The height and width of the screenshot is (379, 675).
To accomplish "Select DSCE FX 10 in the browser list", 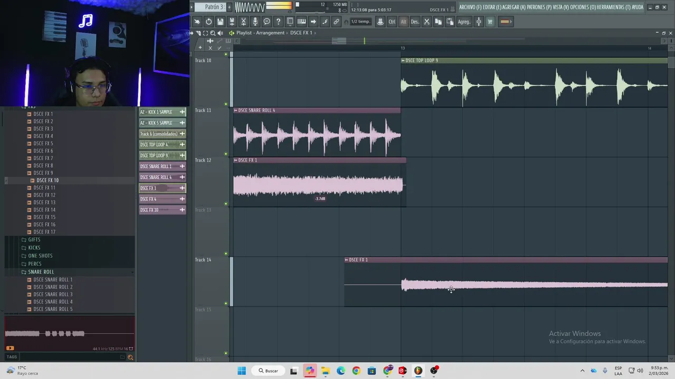I will [47, 181].
